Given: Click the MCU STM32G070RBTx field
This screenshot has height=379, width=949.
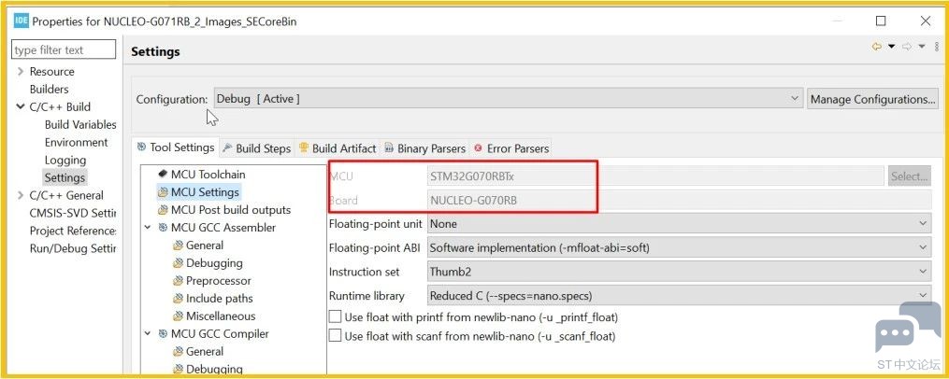Looking at the screenshot, I should [655, 176].
